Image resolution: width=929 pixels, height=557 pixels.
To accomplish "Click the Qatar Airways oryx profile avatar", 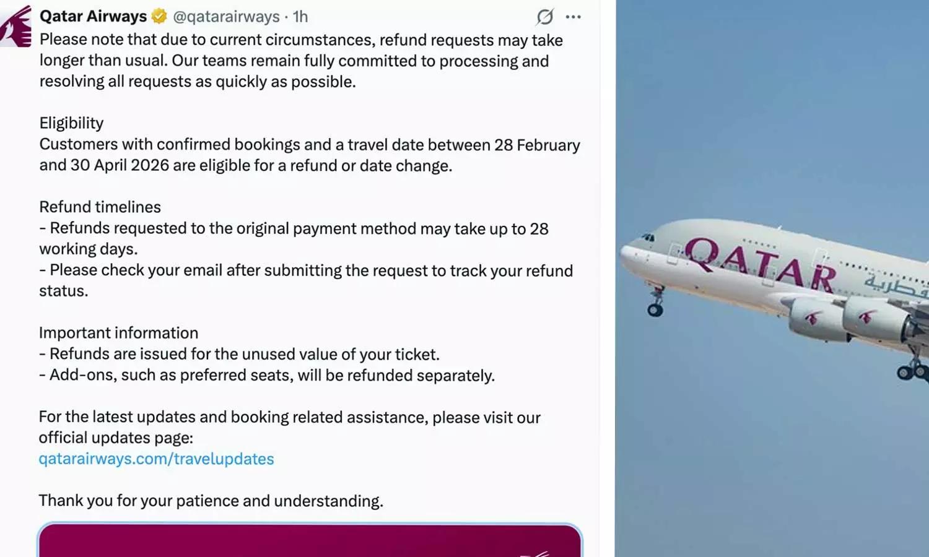I will click(17, 26).
